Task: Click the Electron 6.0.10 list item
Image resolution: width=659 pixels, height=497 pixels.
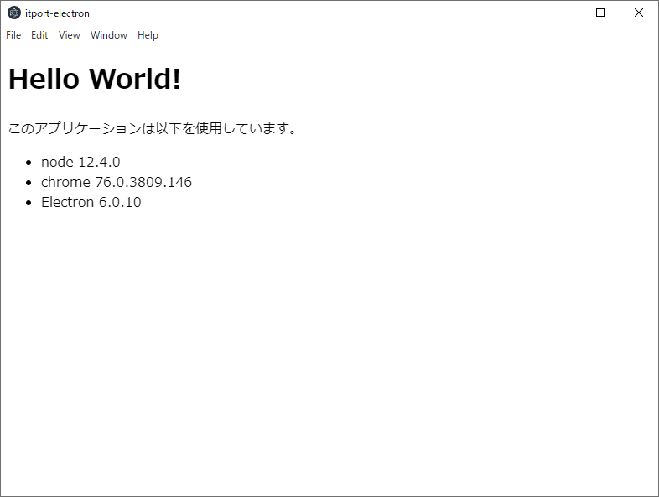Action: [x=91, y=202]
